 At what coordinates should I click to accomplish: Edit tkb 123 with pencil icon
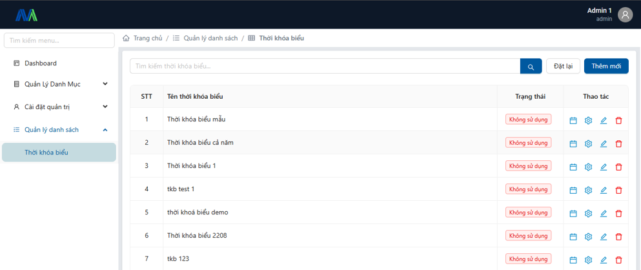(604, 260)
